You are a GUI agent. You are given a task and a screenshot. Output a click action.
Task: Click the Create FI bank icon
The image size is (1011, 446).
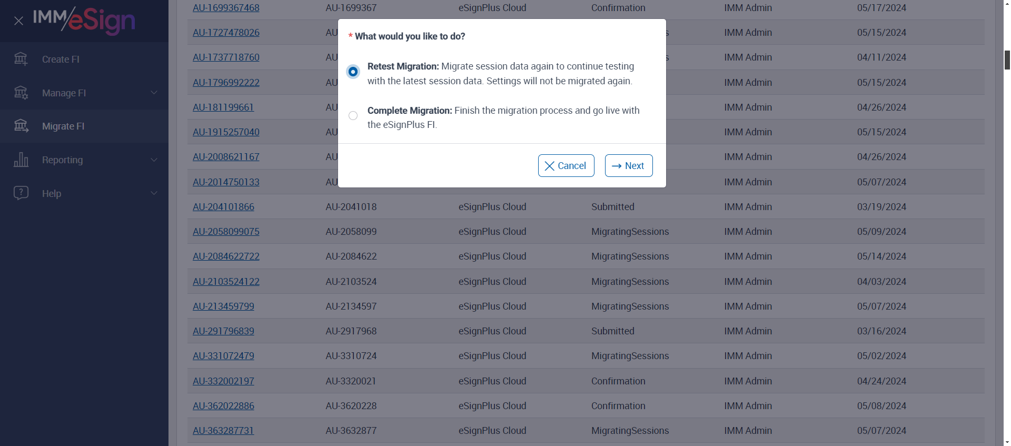point(21,59)
